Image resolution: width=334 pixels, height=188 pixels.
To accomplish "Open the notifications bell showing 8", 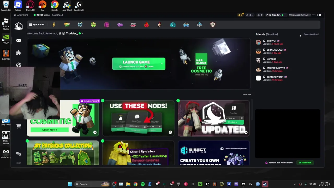I will pos(260,15).
